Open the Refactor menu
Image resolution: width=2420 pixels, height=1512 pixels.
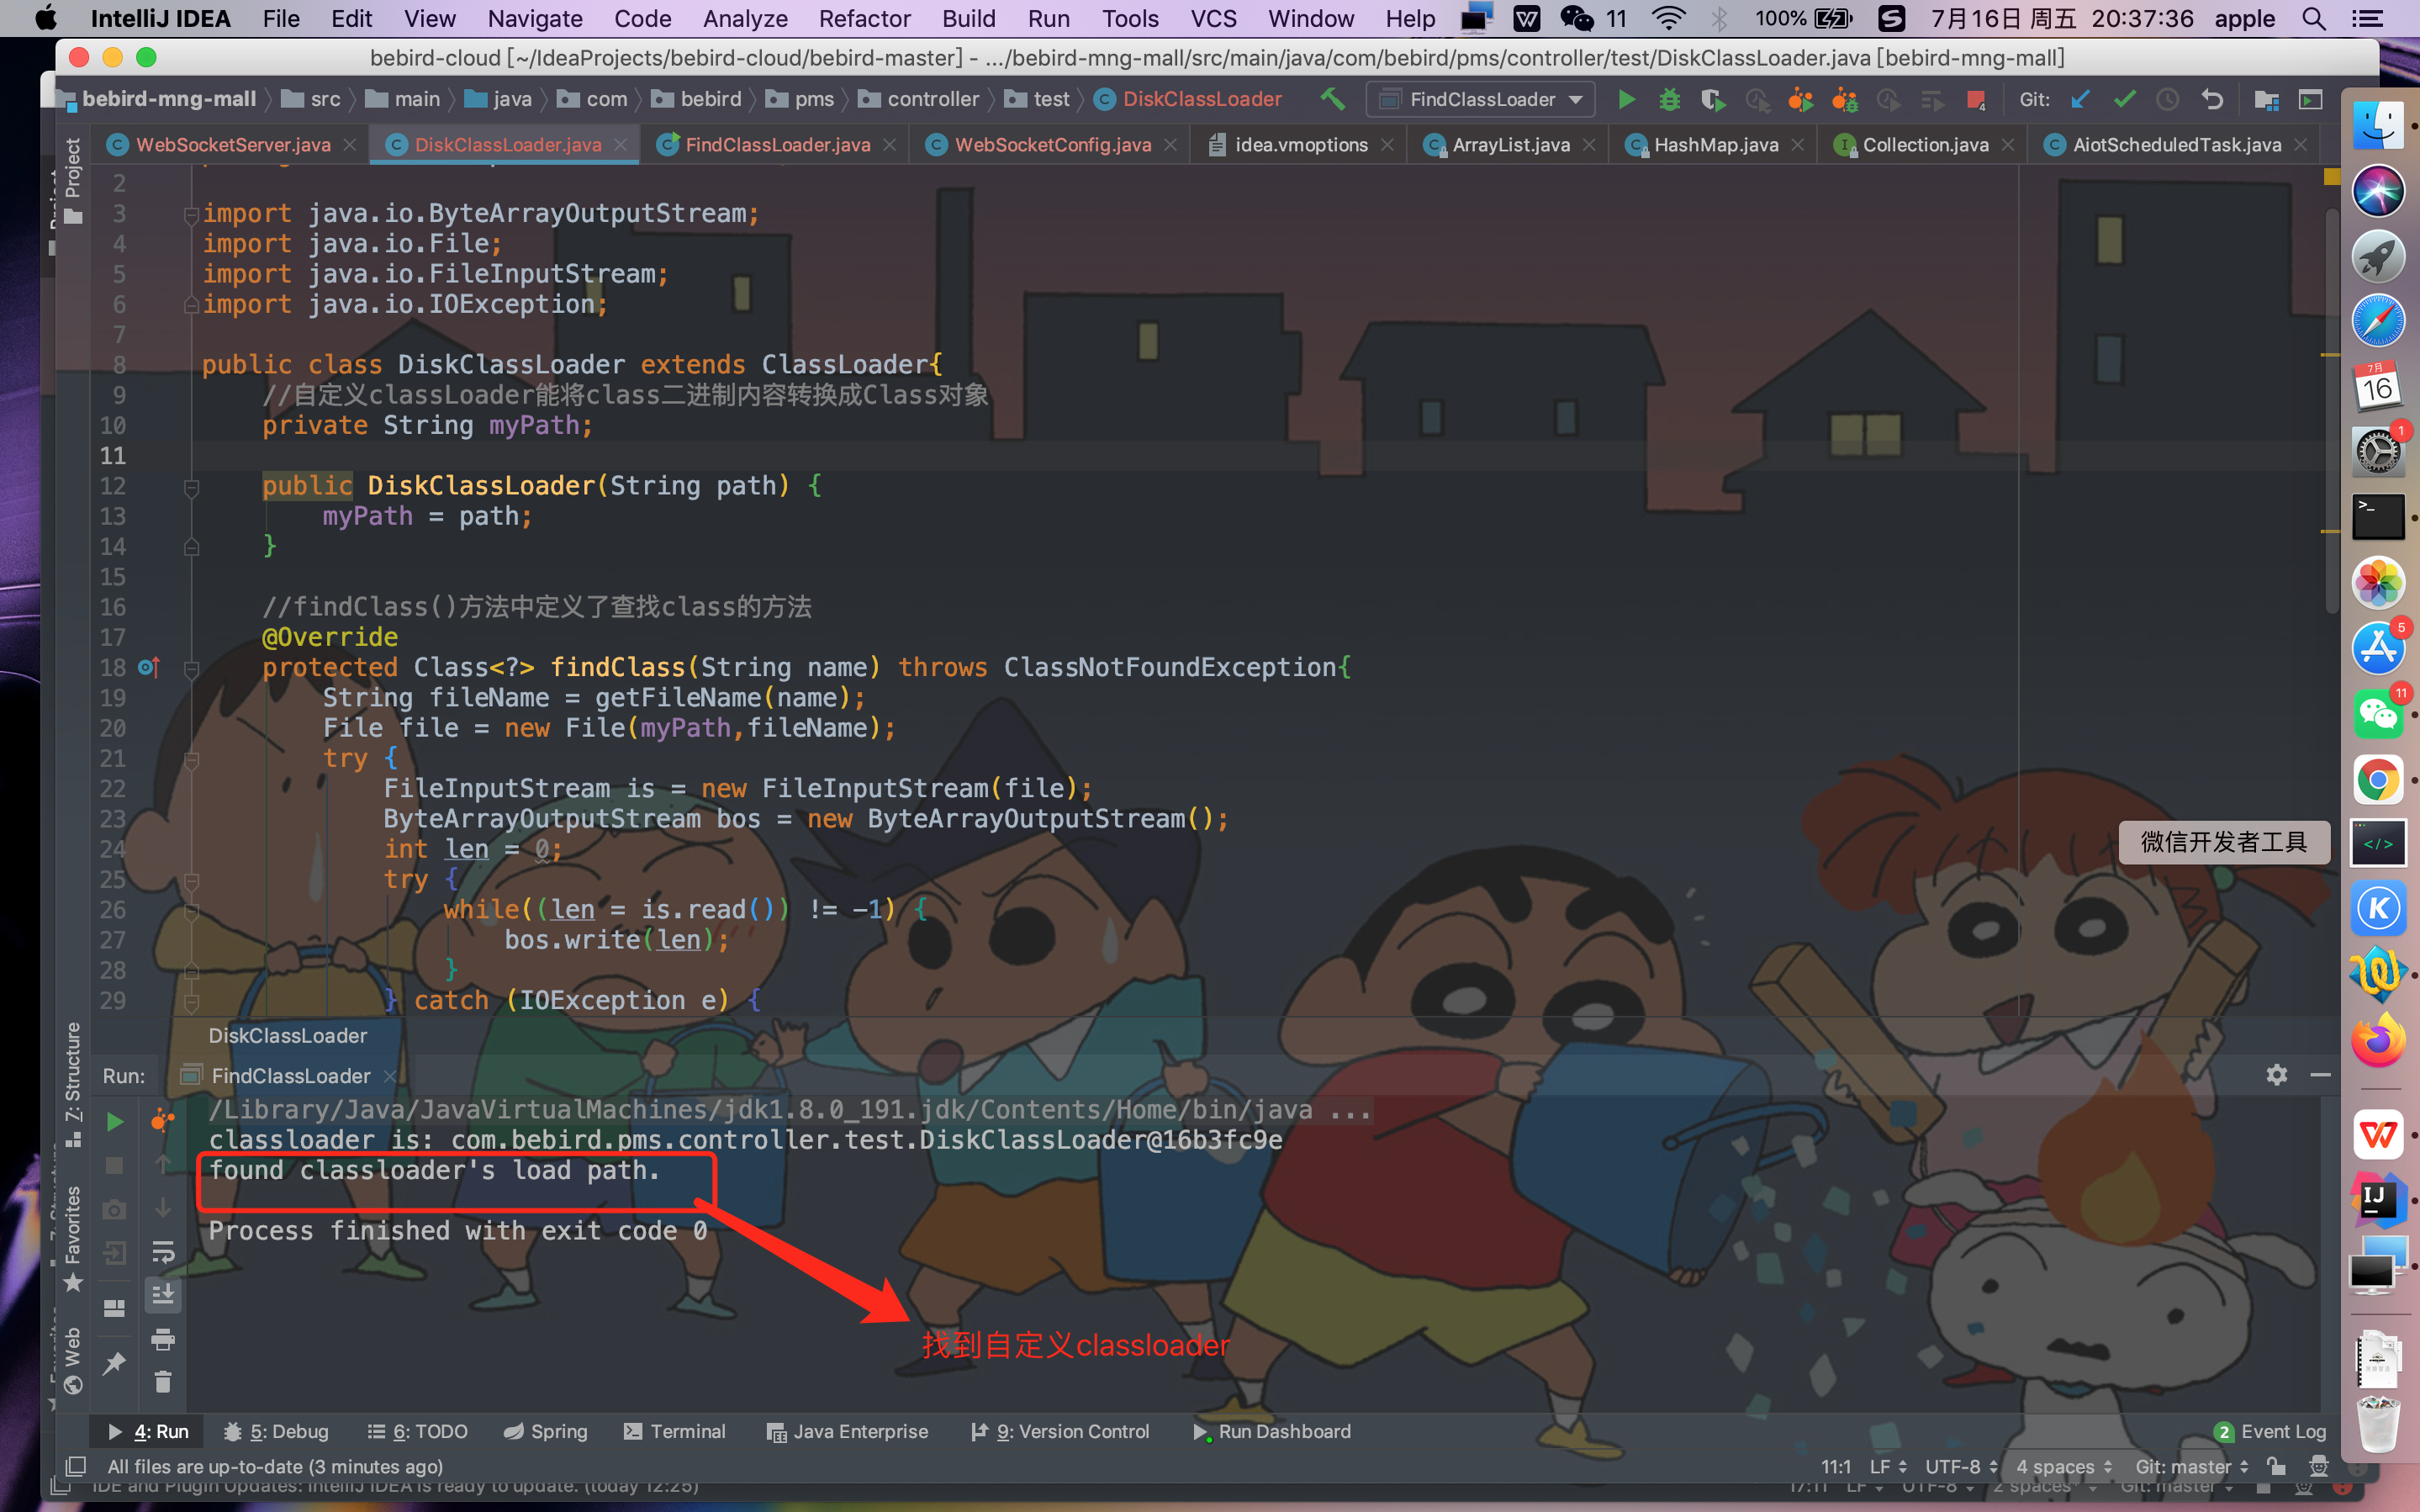[864, 18]
